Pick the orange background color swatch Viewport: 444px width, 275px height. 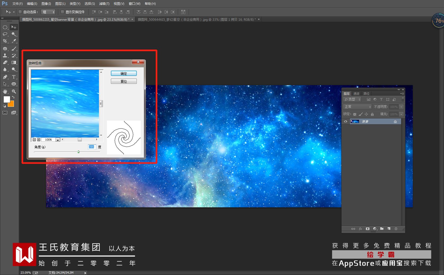click(x=11, y=104)
